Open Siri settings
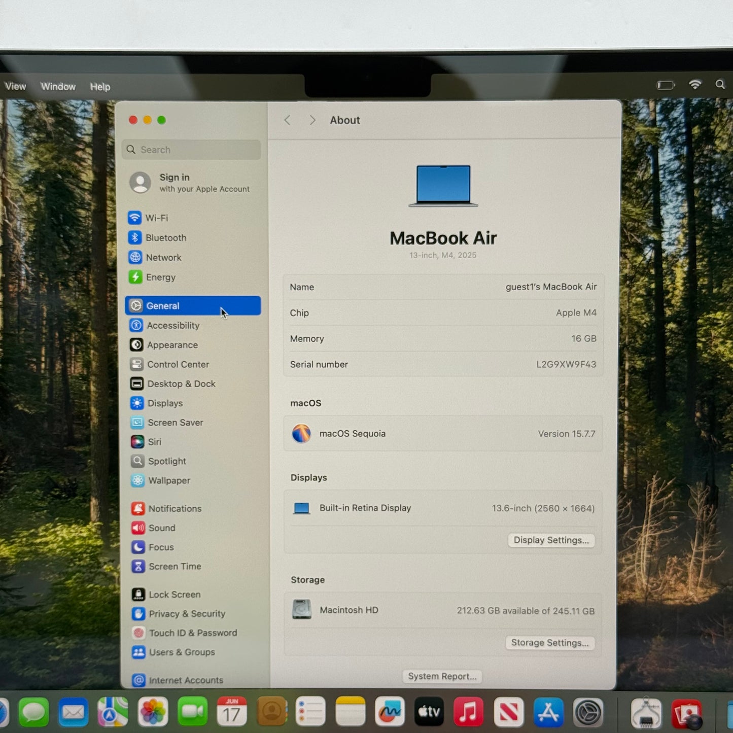Viewport: 733px width, 733px height. tap(146, 442)
